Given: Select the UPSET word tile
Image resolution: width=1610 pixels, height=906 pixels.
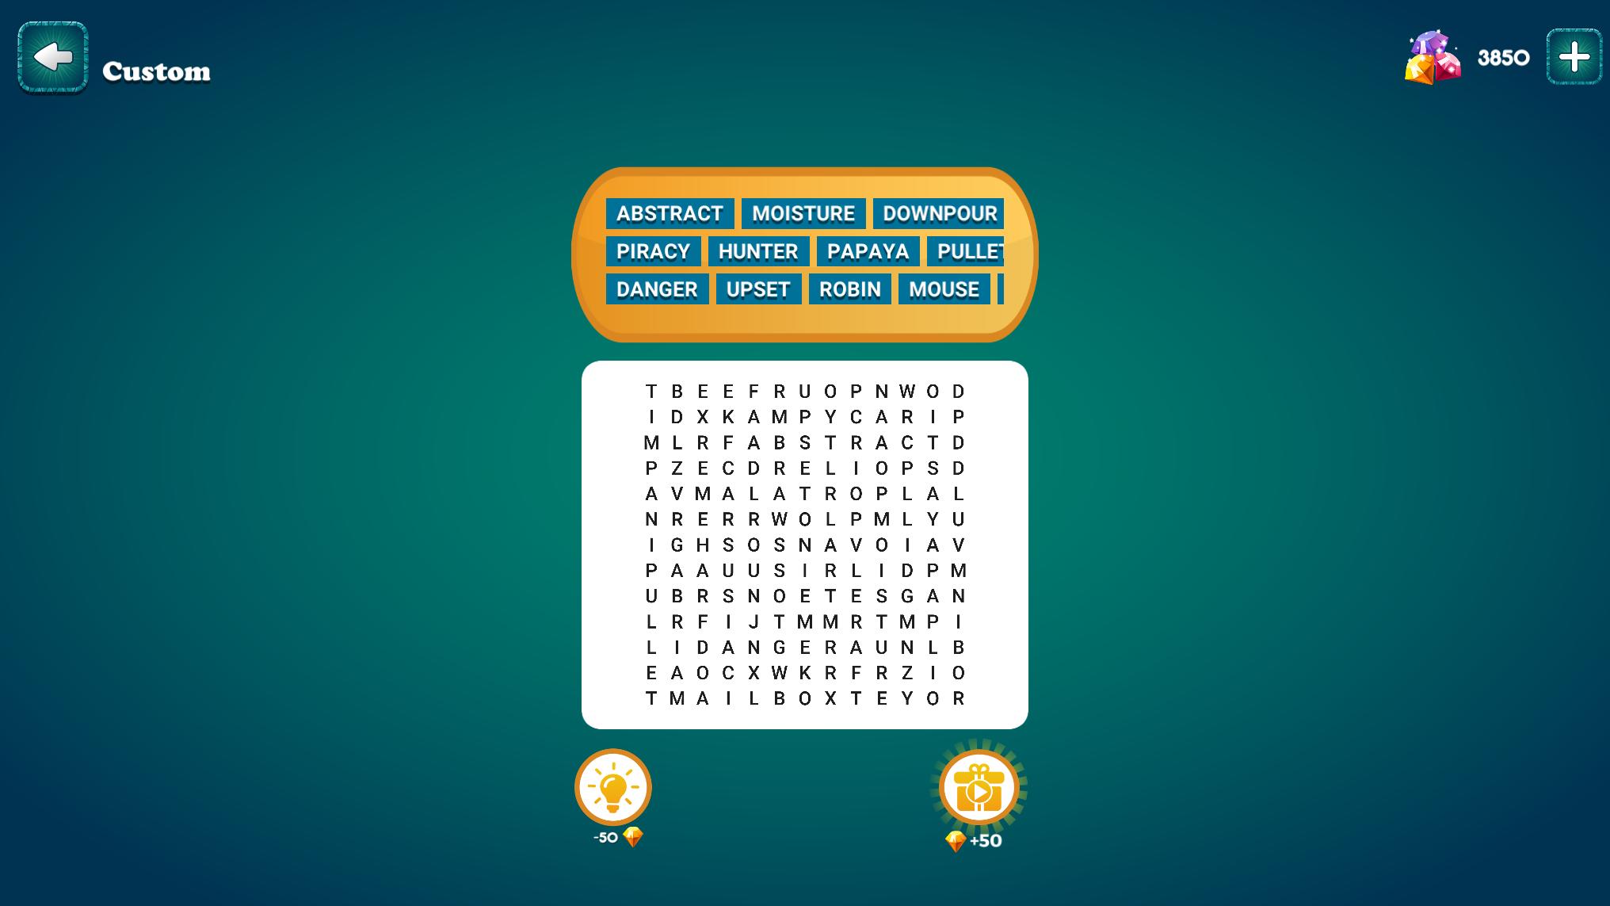Looking at the screenshot, I should pyautogui.click(x=758, y=289).
